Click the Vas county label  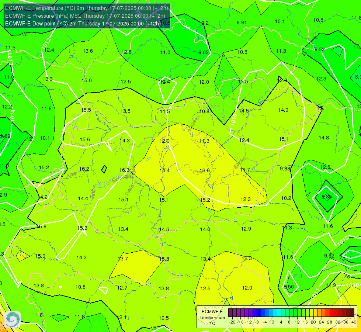pos(72,175)
